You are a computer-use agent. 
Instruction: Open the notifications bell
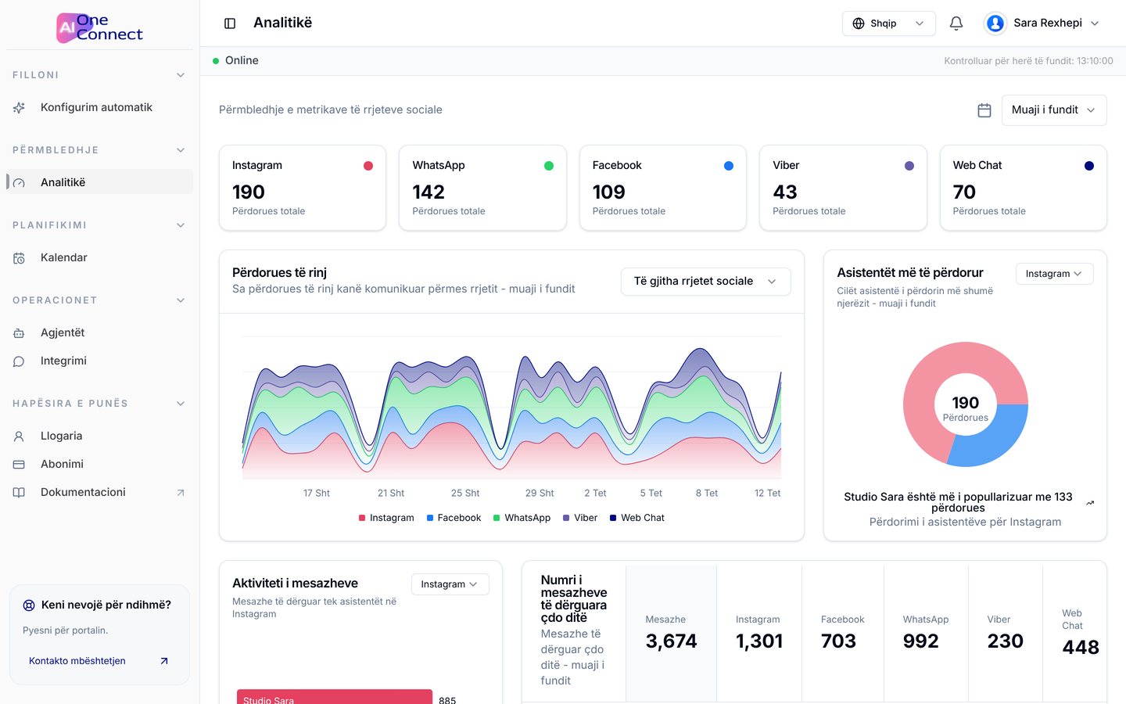956,23
